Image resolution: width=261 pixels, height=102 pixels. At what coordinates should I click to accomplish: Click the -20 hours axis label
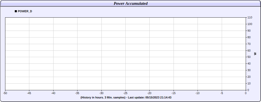[149, 93]
